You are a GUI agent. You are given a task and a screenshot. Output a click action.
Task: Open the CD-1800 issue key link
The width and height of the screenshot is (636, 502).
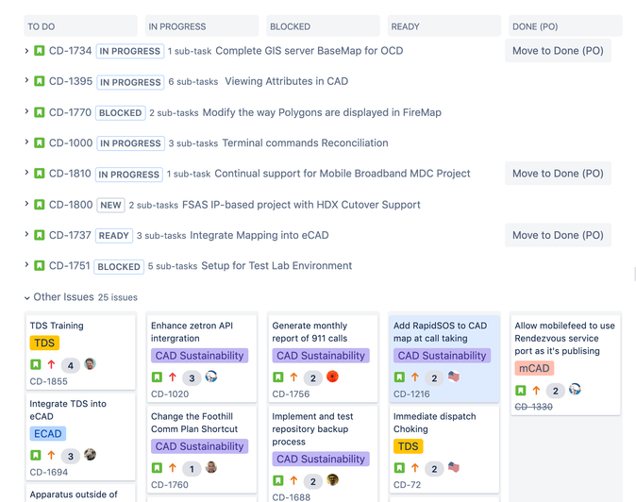coord(71,205)
